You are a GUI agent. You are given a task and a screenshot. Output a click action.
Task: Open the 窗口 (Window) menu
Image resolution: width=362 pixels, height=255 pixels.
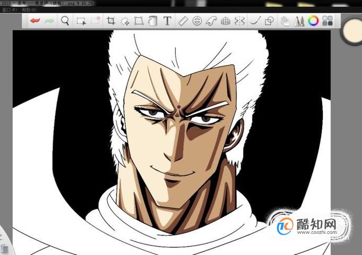pos(10,10)
